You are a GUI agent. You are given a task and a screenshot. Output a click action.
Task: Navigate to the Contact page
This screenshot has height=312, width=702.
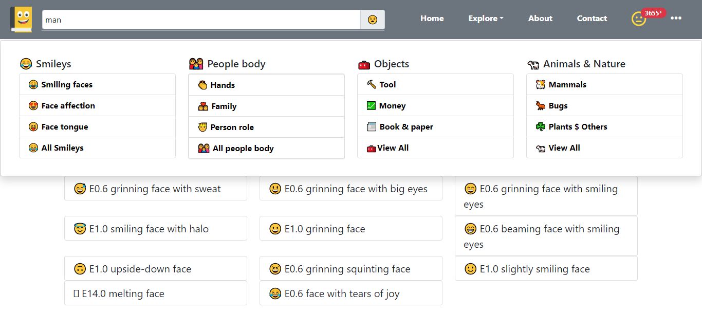pos(592,19)
